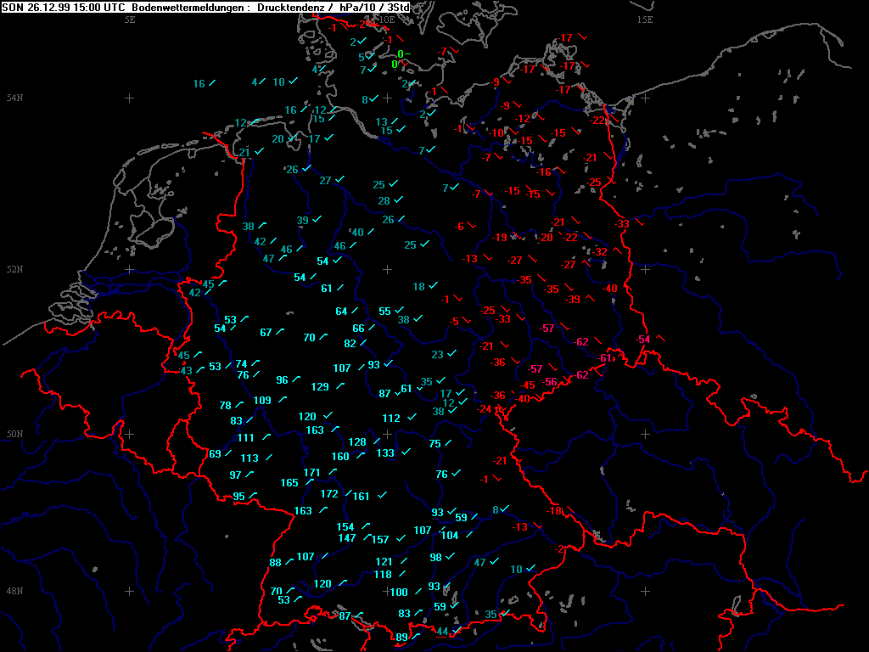The height and width of the screenshot is (652, 869).
Task: Click the tendency symbol next to 133
Action: [x=406, y=452]
